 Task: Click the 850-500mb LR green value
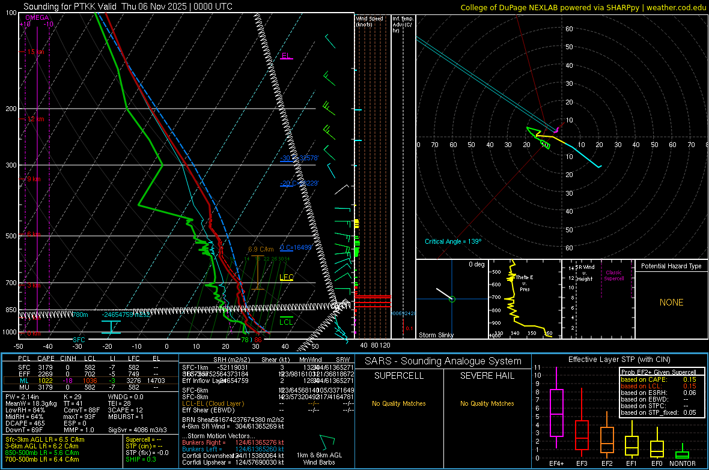[x=42, y=453]
